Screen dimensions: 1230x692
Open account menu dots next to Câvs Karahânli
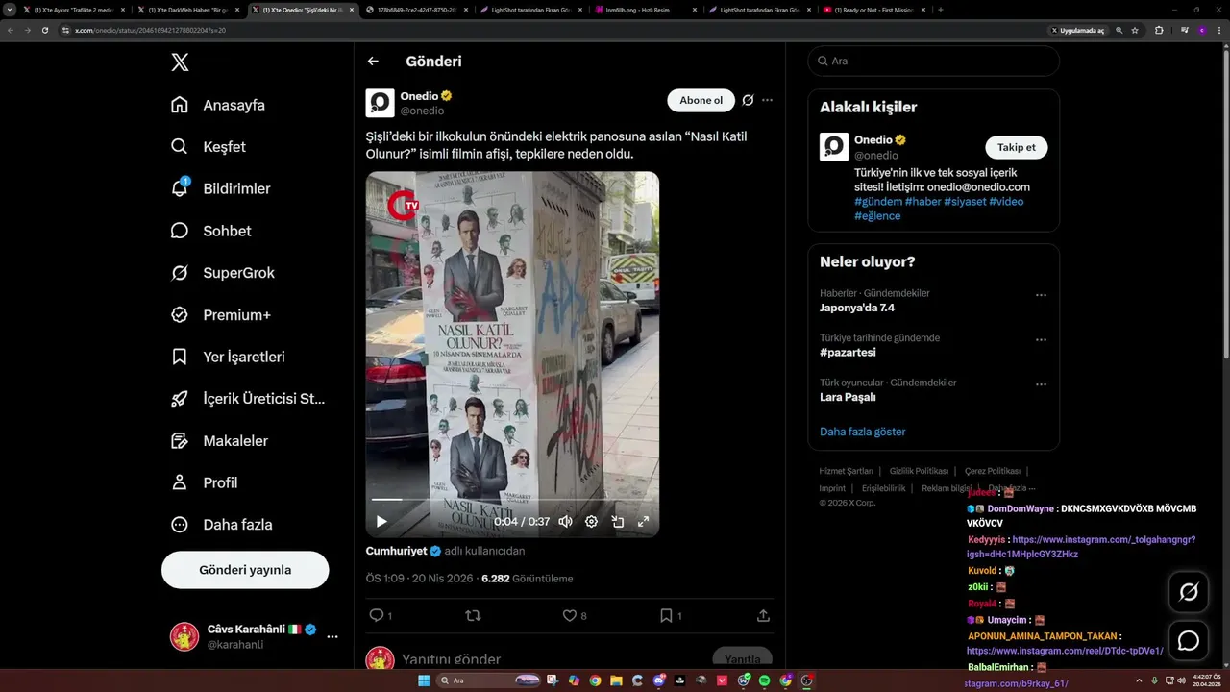point(332,636)
